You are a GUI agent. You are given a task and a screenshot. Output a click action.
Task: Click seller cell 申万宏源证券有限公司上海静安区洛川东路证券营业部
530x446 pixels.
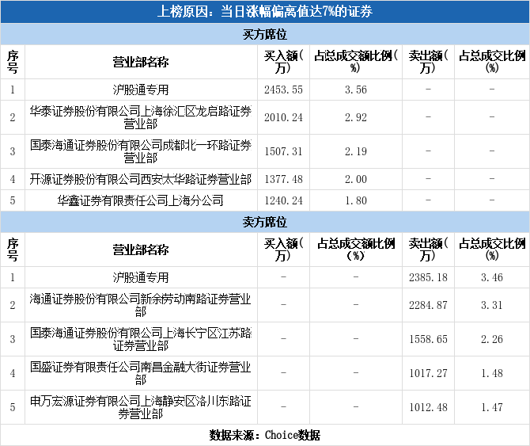[x=141, y=407]
